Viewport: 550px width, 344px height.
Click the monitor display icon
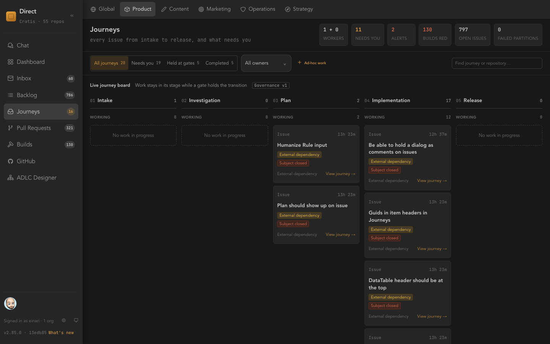click(x=76, y=320)
